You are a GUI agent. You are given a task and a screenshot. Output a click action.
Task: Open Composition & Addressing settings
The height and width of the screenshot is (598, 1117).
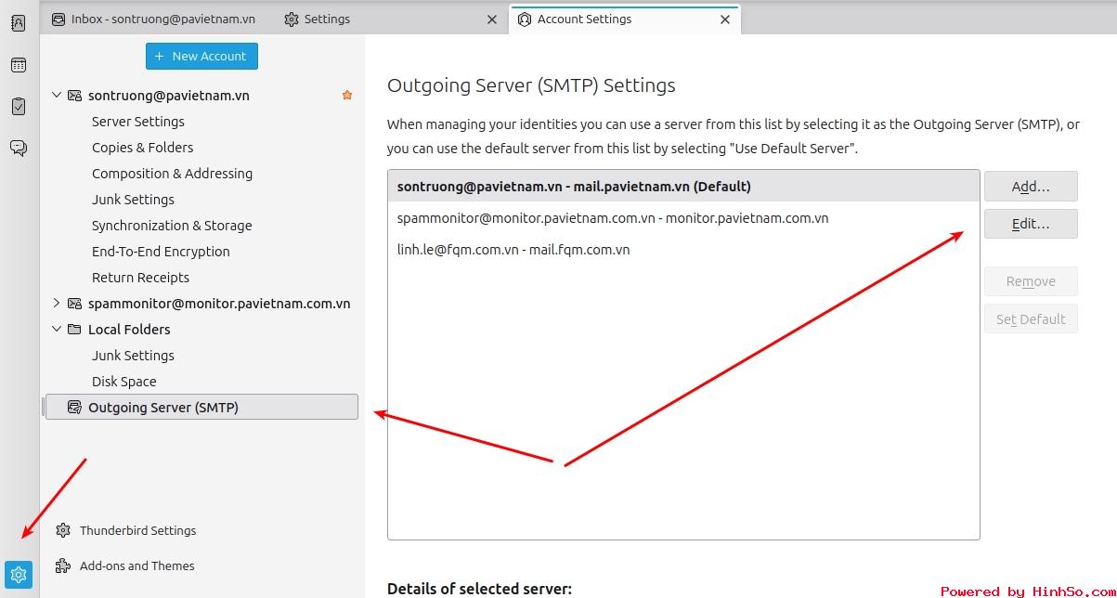coord(172,174)
